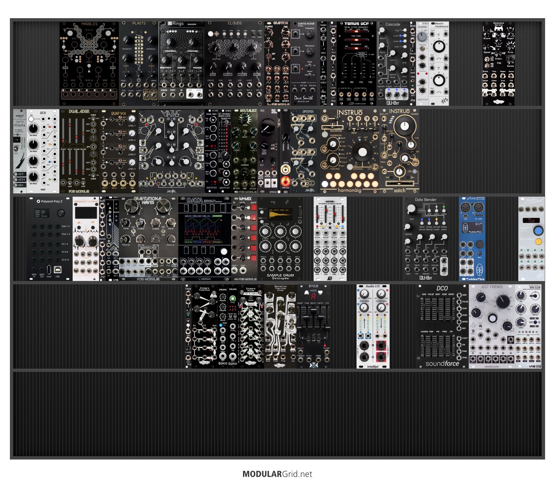This screenshot has width=555, height=481.
Task: Select the Dual ADSR module
Action: (79, 151)
